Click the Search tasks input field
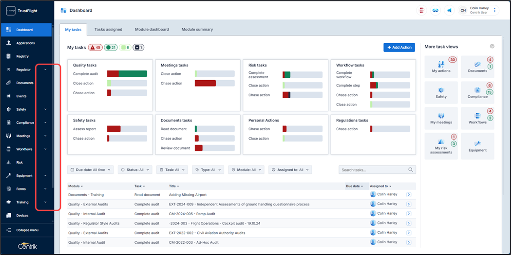The width and height of the screenshot is (511, 255). coord(373,170)
